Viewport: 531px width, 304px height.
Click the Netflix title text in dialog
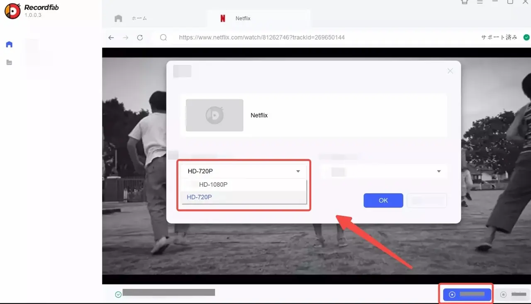pyautogui.click(x=259, y=115)
